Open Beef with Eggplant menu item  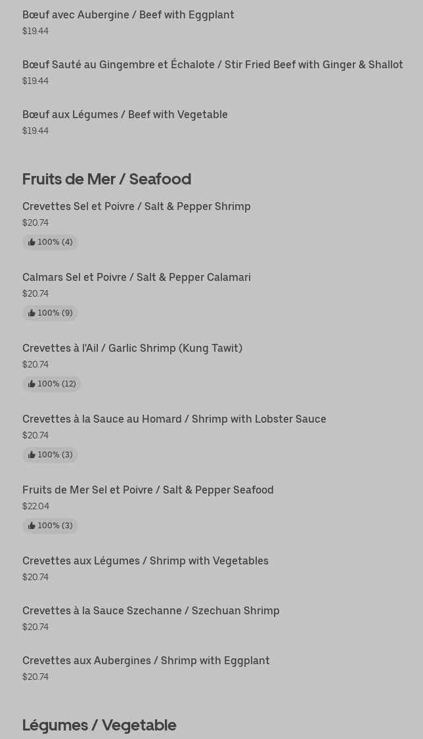(128, 14)
